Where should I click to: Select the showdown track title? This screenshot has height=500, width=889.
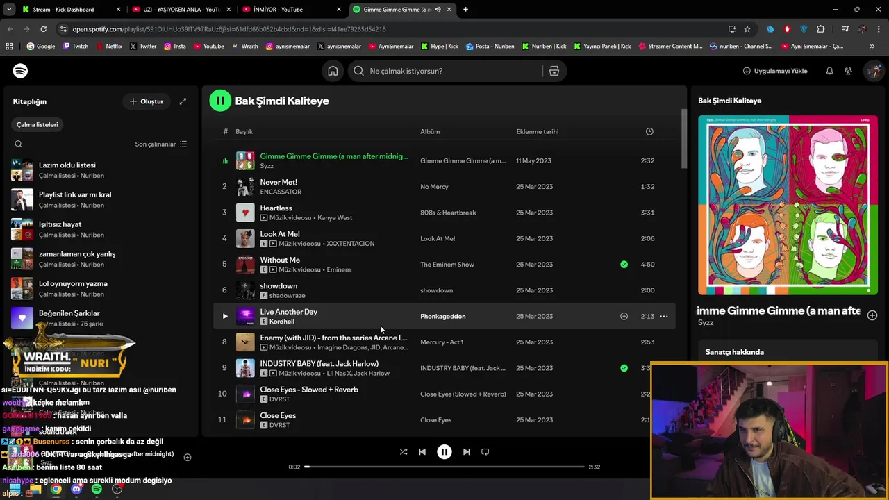click(279, 285)
